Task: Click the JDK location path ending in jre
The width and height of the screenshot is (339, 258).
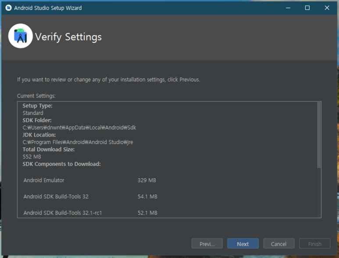Action: (78, 142)
